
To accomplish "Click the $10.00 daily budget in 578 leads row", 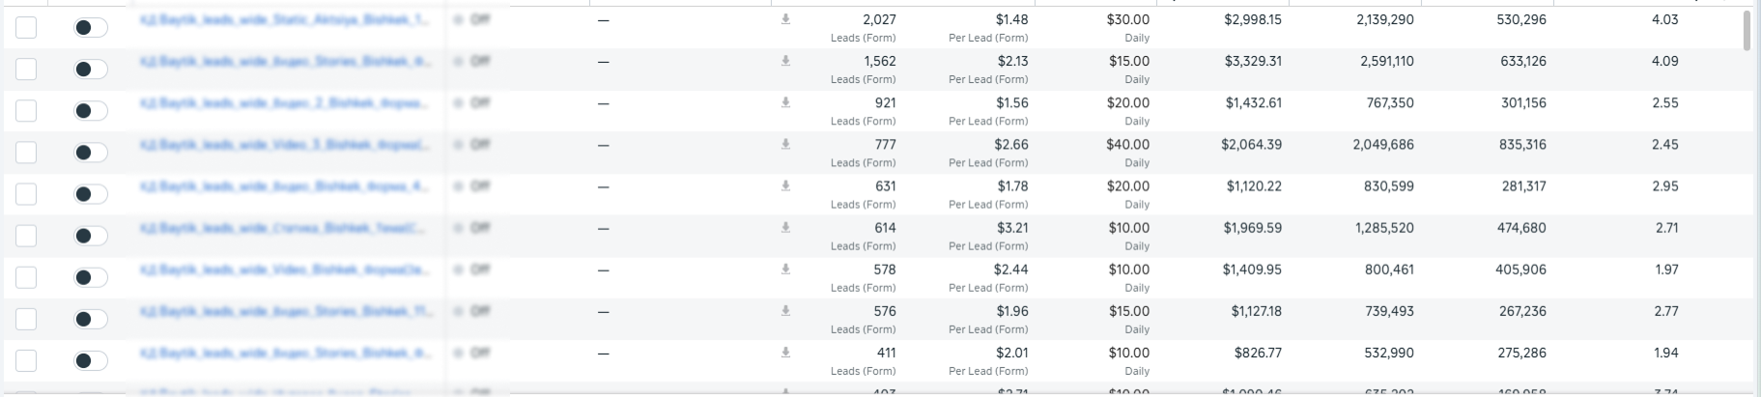I will click(1128, 269).
